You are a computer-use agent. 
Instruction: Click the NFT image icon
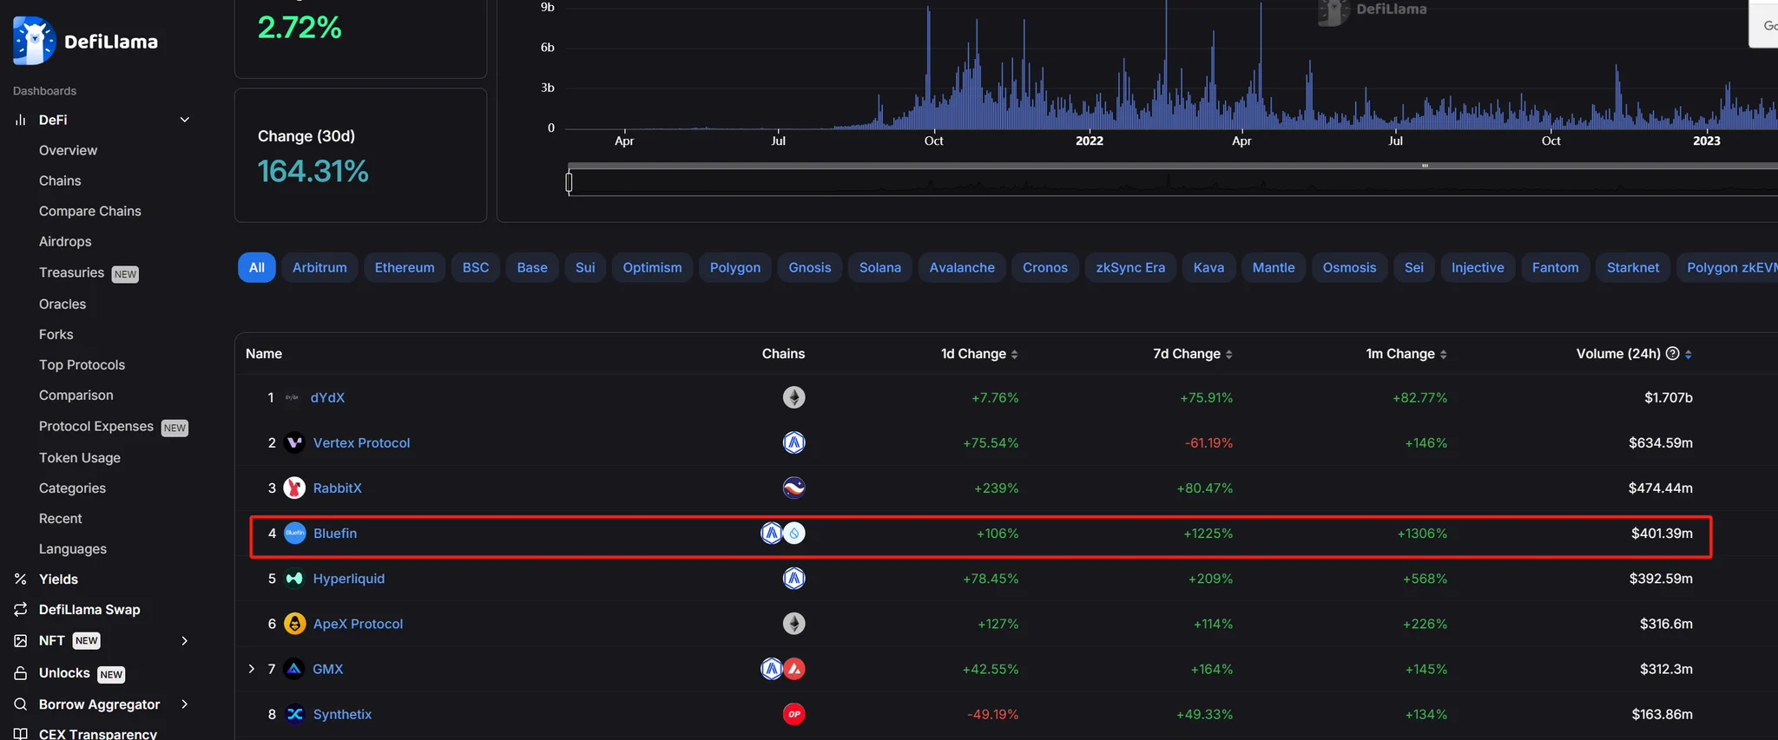click(20, 640)
